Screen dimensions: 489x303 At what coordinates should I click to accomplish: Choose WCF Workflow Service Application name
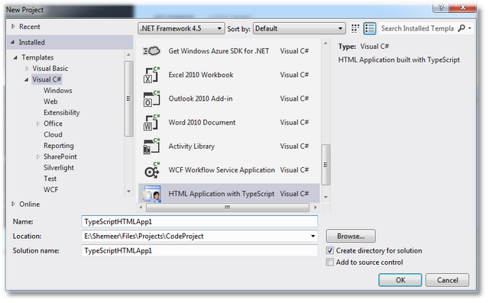(222, 170)
